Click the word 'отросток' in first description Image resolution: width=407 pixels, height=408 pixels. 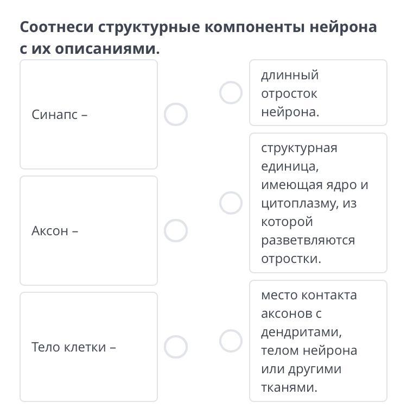pos(289,94)
